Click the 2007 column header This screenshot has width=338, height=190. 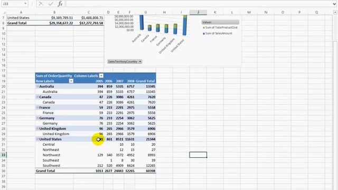pos(120,81)
